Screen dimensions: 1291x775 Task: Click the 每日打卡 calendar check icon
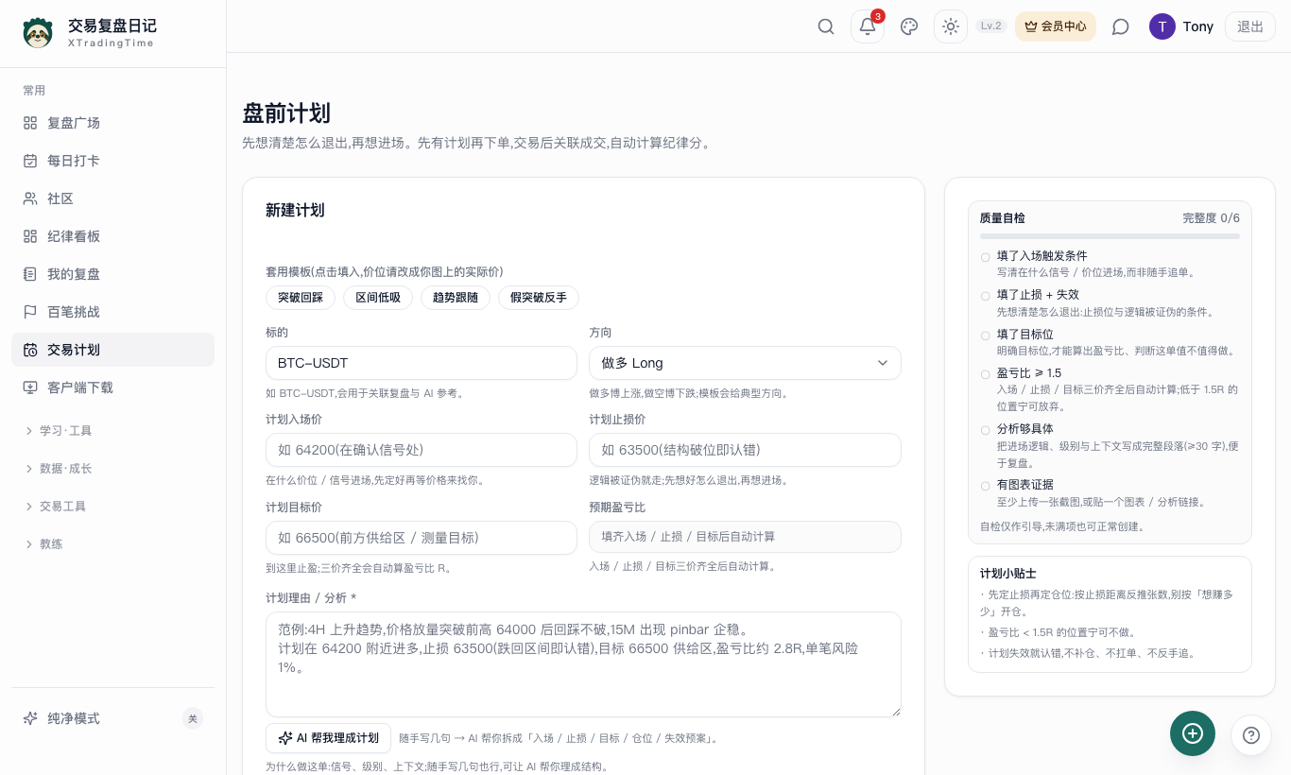tap(30, 161)
